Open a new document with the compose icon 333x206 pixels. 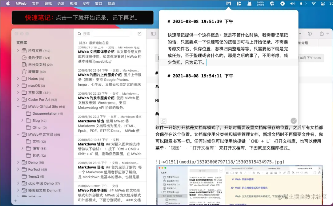pyautogui.click(x=140, y=34)
